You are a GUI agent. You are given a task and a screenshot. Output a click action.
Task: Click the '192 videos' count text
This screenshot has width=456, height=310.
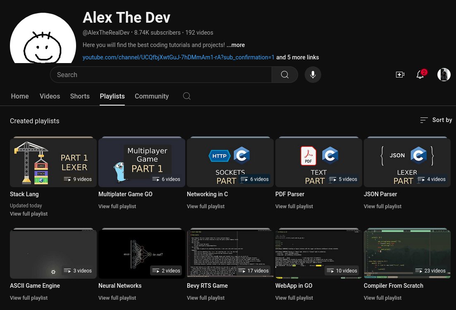tap(199, 33)
